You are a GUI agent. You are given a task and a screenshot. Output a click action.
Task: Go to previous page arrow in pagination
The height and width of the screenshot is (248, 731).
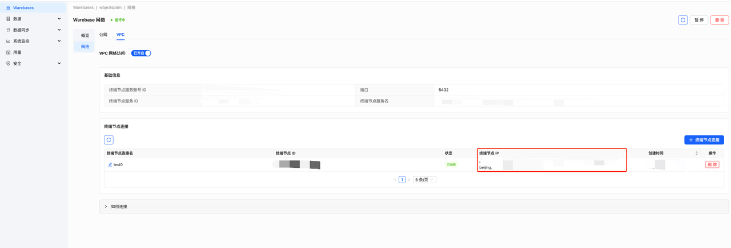click(395, 180)
